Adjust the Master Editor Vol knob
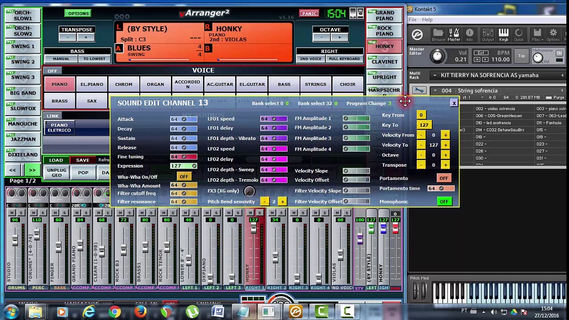Screen dimensions: 569x320 pos(437,55)
